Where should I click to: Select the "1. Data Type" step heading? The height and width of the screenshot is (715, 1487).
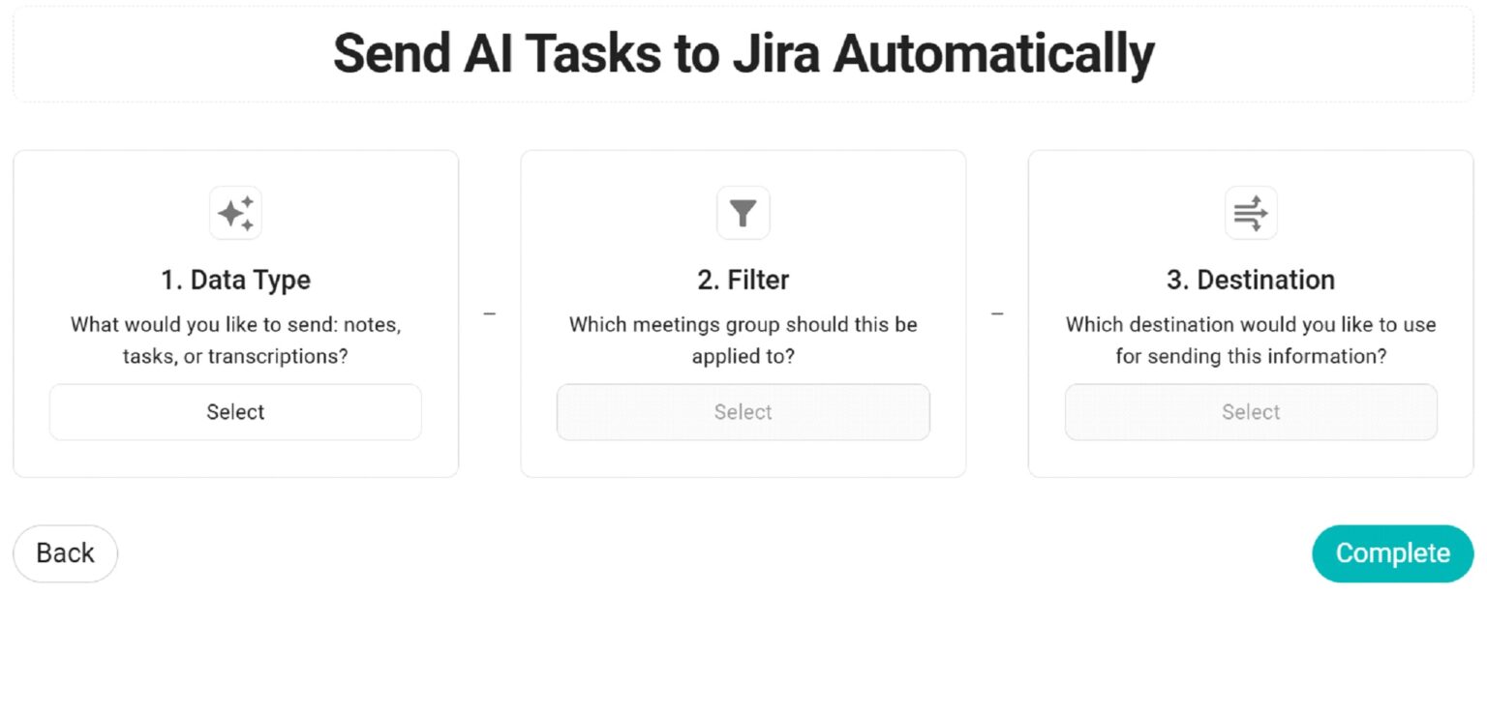[x=235, y=280]
